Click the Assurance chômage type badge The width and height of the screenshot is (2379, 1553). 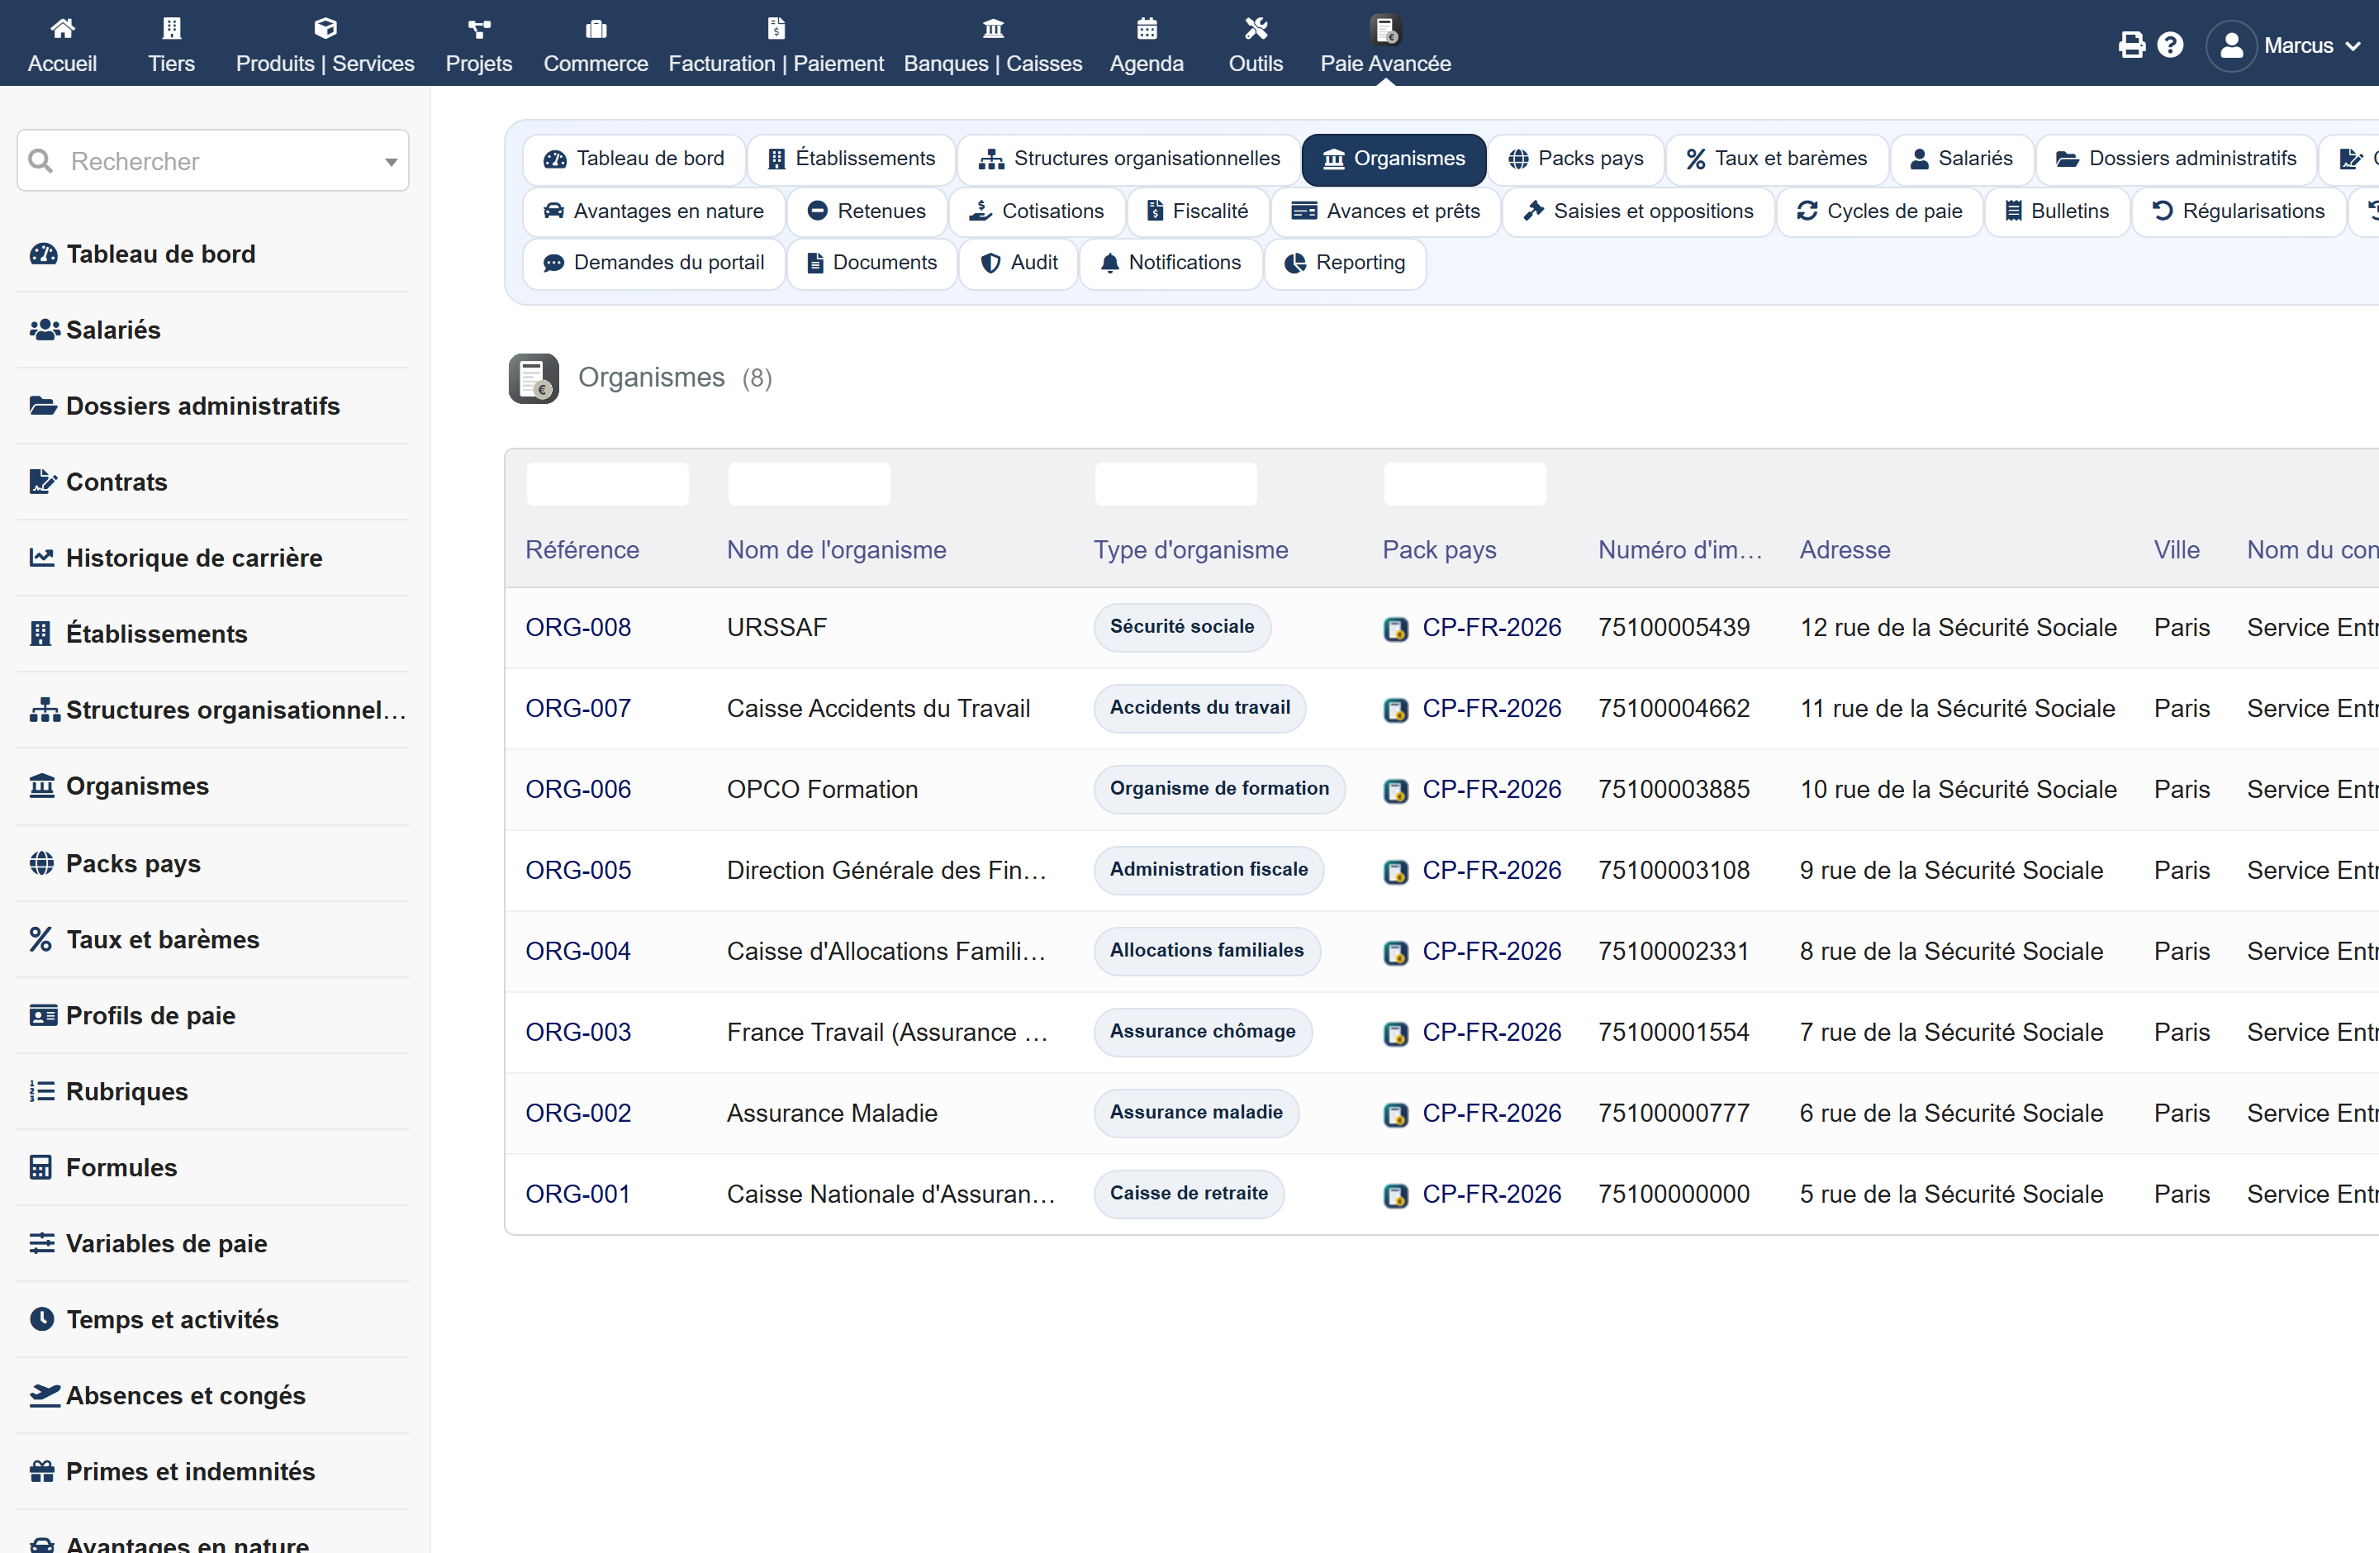[1203, 1031]
